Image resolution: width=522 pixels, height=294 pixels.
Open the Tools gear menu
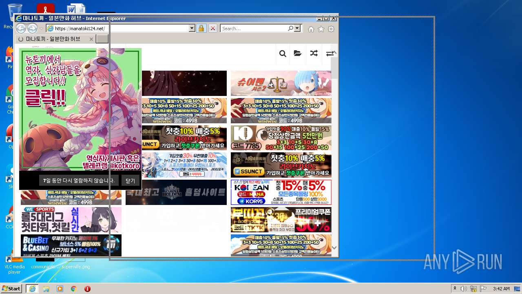pyautogui.click(x=331, y=29)
